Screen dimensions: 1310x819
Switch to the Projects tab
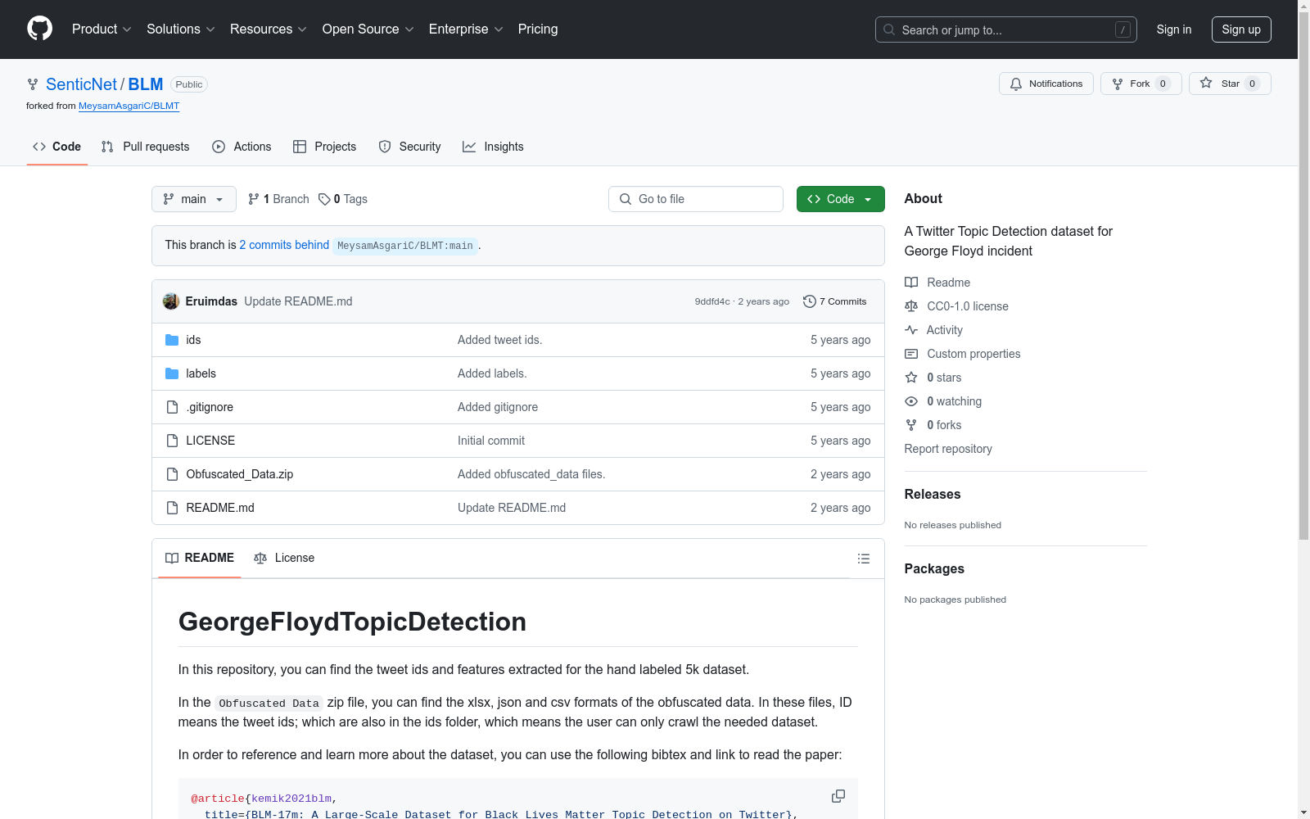pyautogui.click(x=325, y=147)
